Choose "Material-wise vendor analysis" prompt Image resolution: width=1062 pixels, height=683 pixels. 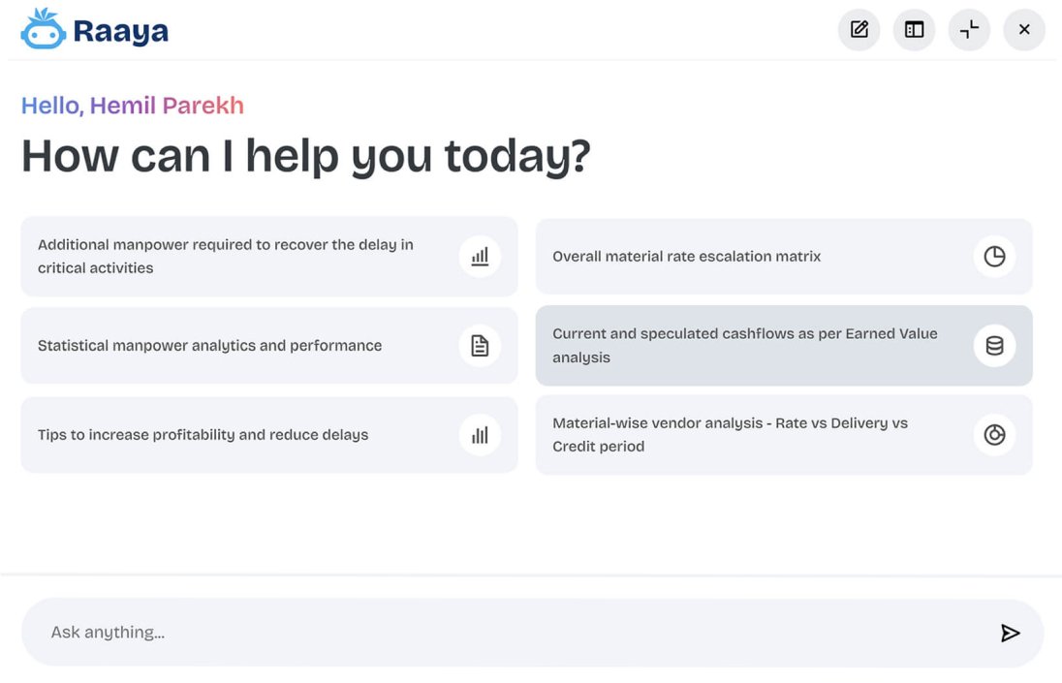point(730,435)
